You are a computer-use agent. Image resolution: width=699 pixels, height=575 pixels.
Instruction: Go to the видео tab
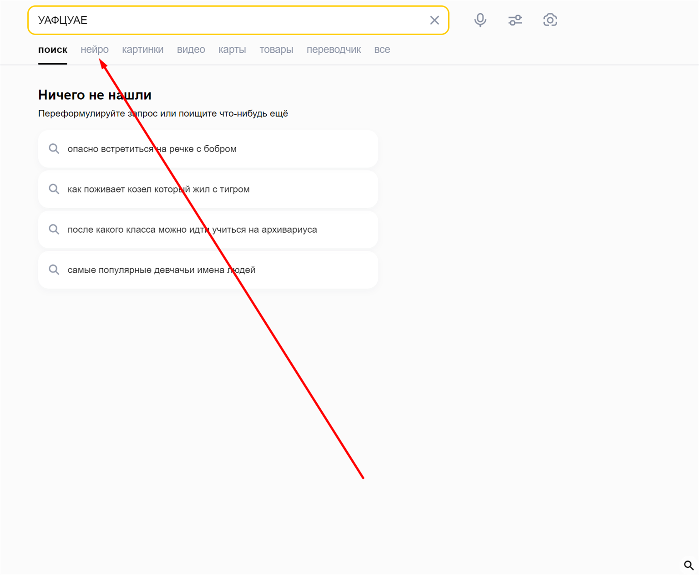point(191,50)
